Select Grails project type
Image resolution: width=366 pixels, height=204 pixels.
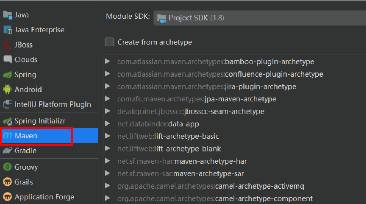(x=23, y=182)
